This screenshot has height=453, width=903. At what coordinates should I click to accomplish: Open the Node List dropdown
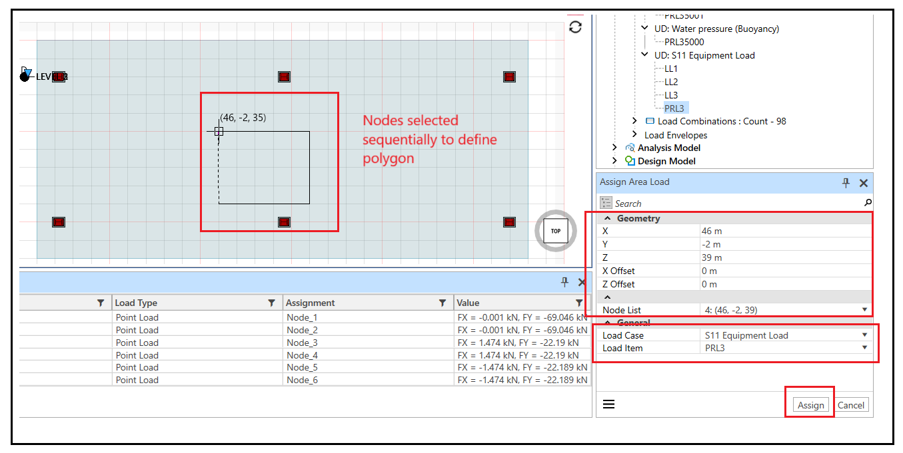(x=864, y=310)
